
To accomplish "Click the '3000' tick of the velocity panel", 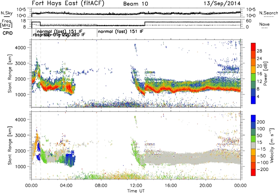I will pos(21,135).
